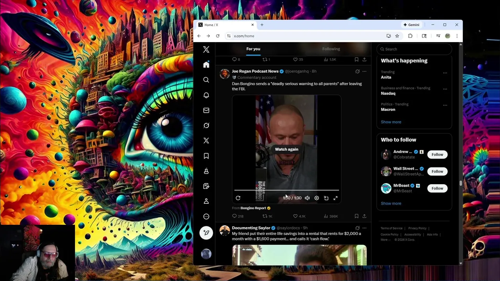This screenshot has width=500, height=281.
Task: Open Grok icon in sidebar
Action: coord(206,125)
